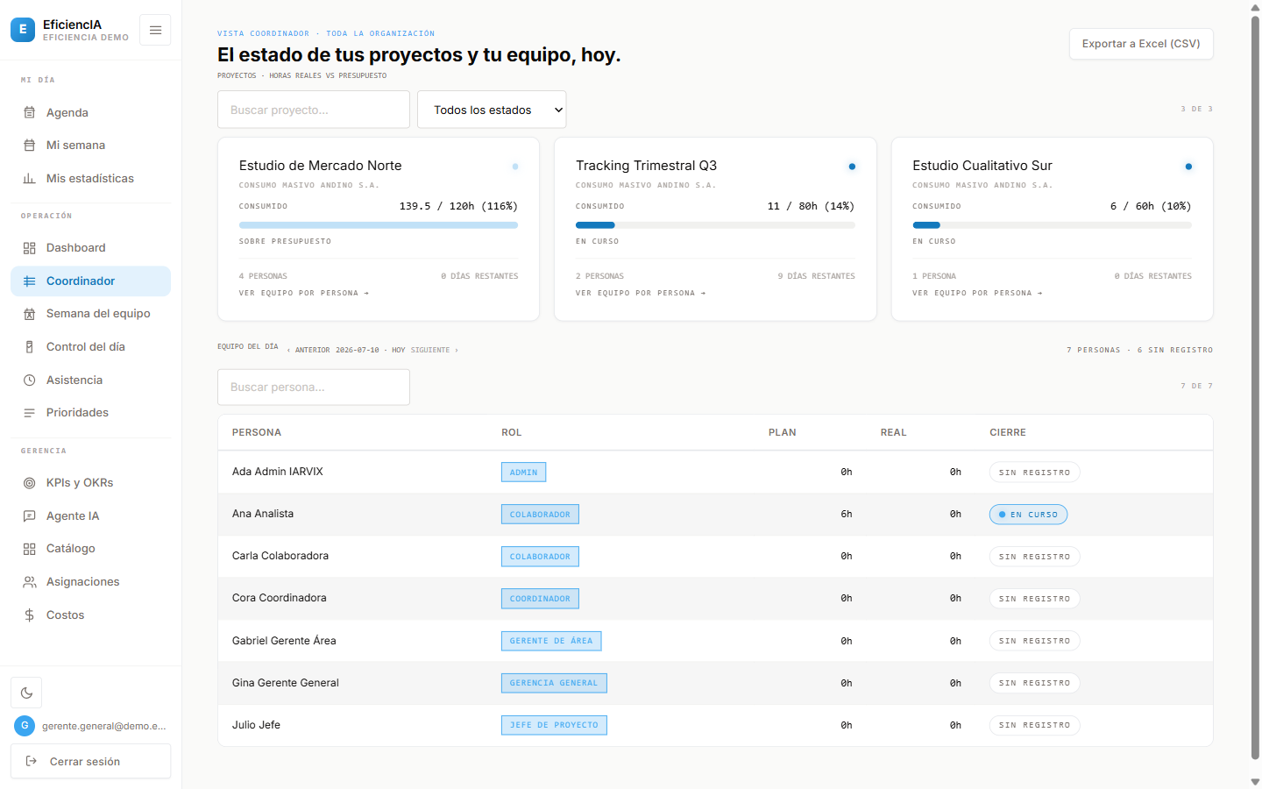1262x789 pixels.
Task: Click Julio Jefe name
Action: (257, 725)
